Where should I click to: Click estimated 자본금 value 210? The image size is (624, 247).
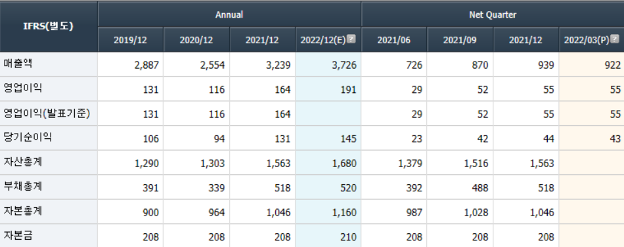349,237
